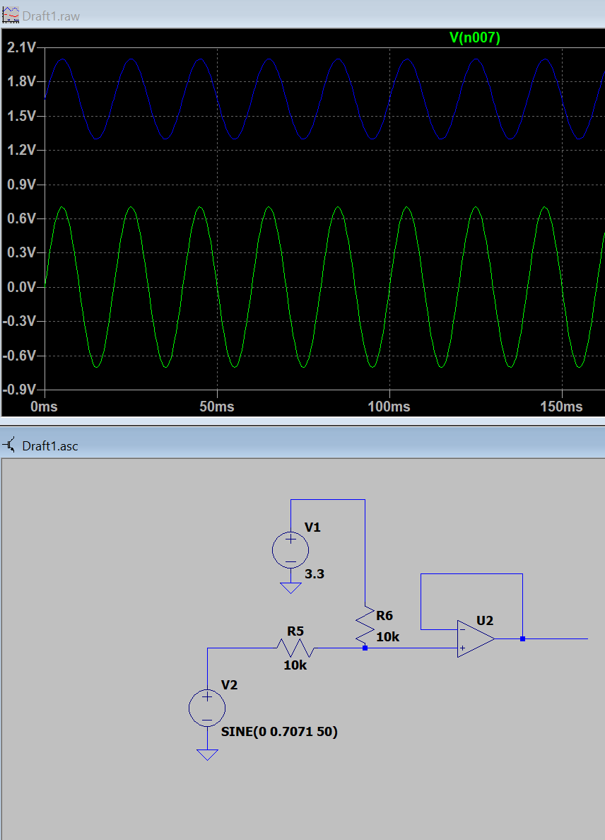Image resolution: width=605 pixels, height=840 pixels.
Task: Click the SINE(0 0.7071 50) value text
Action: coord(279,731)
